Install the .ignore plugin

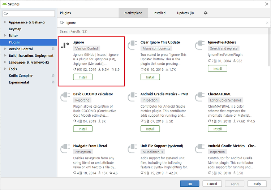83,77
